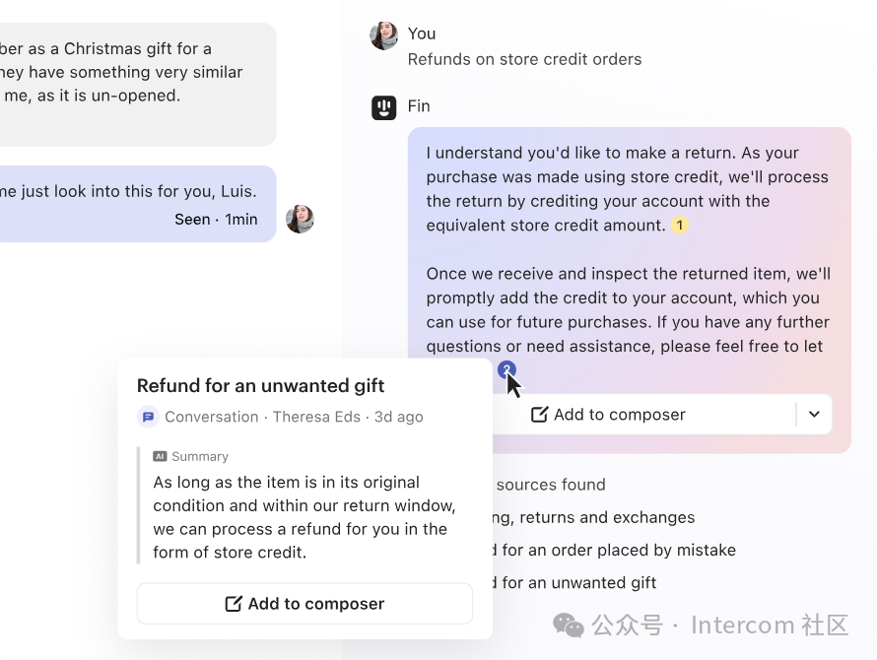The image size is (877, 660).
Task: Expand the chevron beside Add to composer
Action: tap(814, 415)
